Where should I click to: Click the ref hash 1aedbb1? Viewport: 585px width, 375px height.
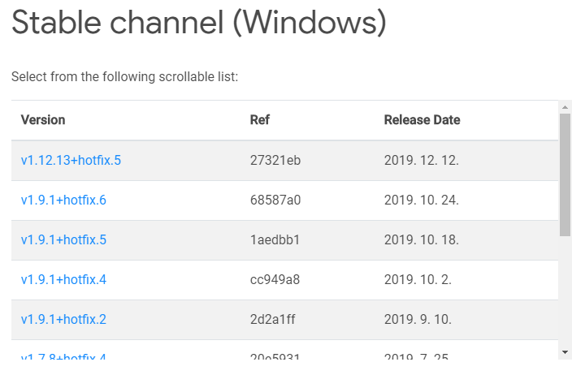(x=275, y=239)
